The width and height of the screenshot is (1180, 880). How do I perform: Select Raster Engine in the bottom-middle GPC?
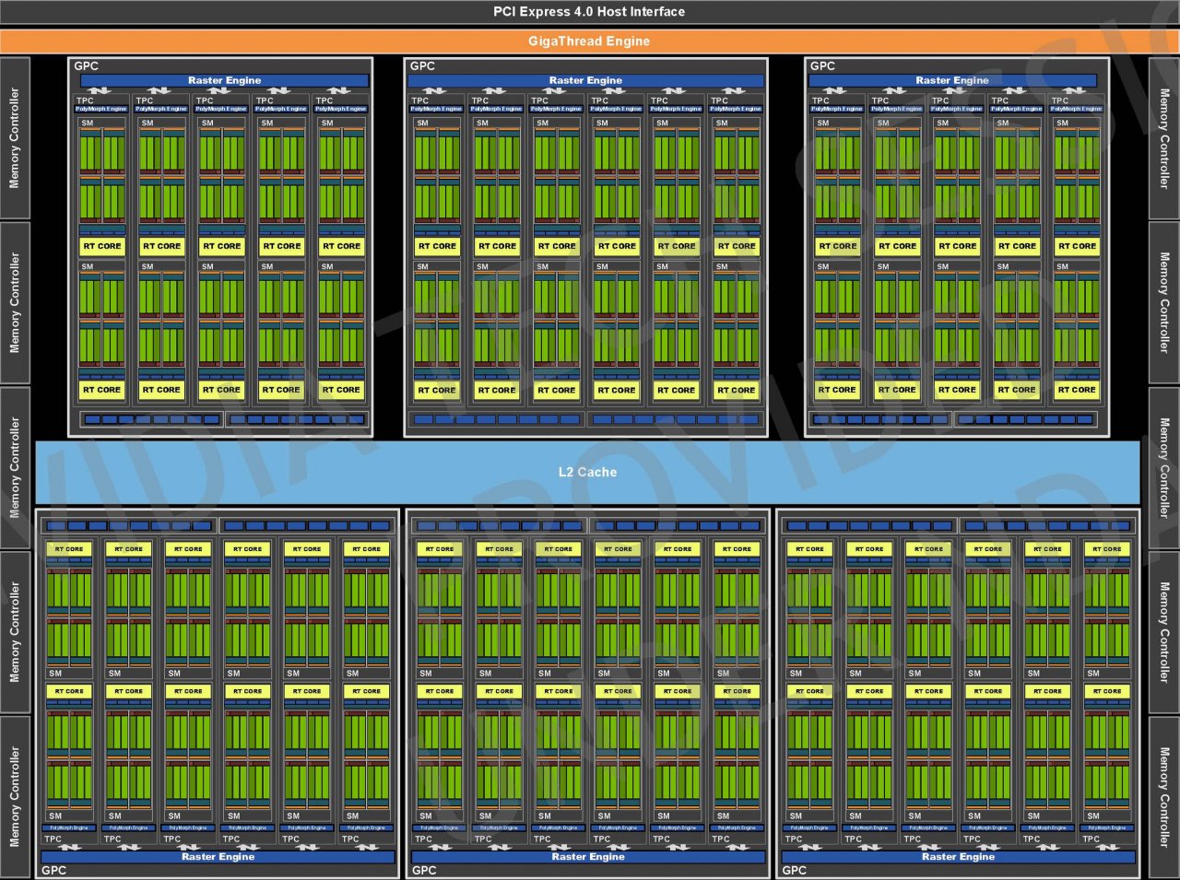587,857
